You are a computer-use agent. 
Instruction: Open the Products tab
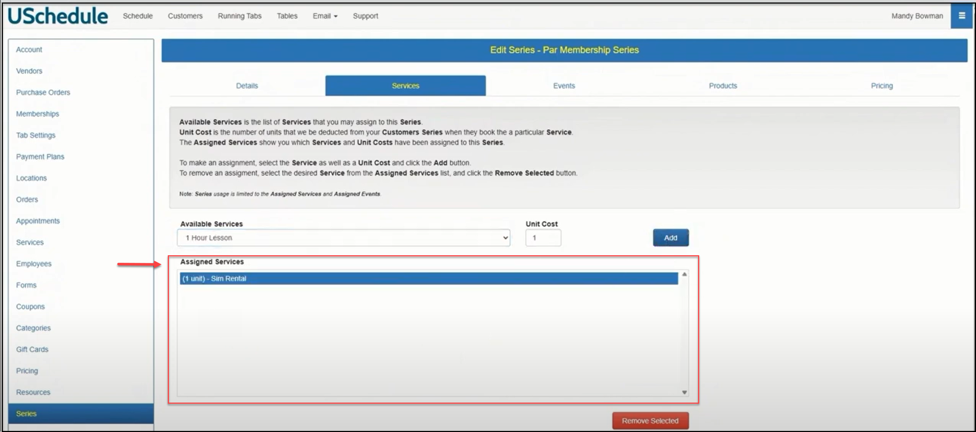(x=722, y=86)
